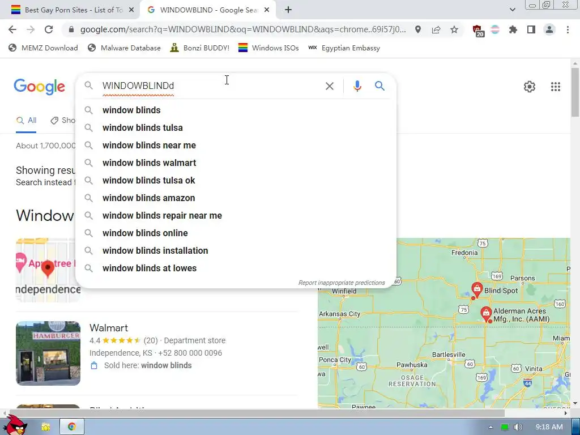Choose suggestion "window blinds online"
580x435 pixels.
[236, 233]
